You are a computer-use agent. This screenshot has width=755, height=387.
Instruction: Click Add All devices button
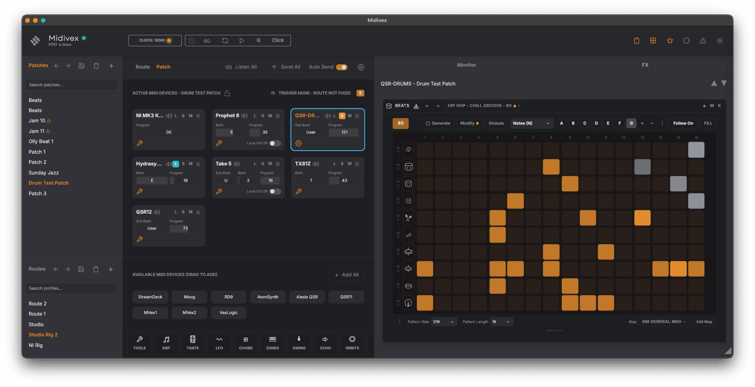pos(347,275)
